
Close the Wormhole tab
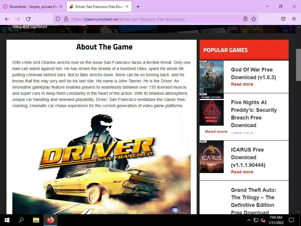(61, 6)
